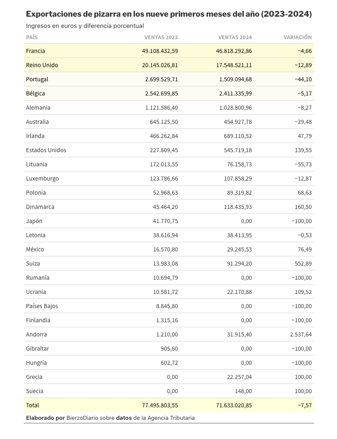Select the Japón row label
This screenshot has height=439, width=337.
click(34, 221)
